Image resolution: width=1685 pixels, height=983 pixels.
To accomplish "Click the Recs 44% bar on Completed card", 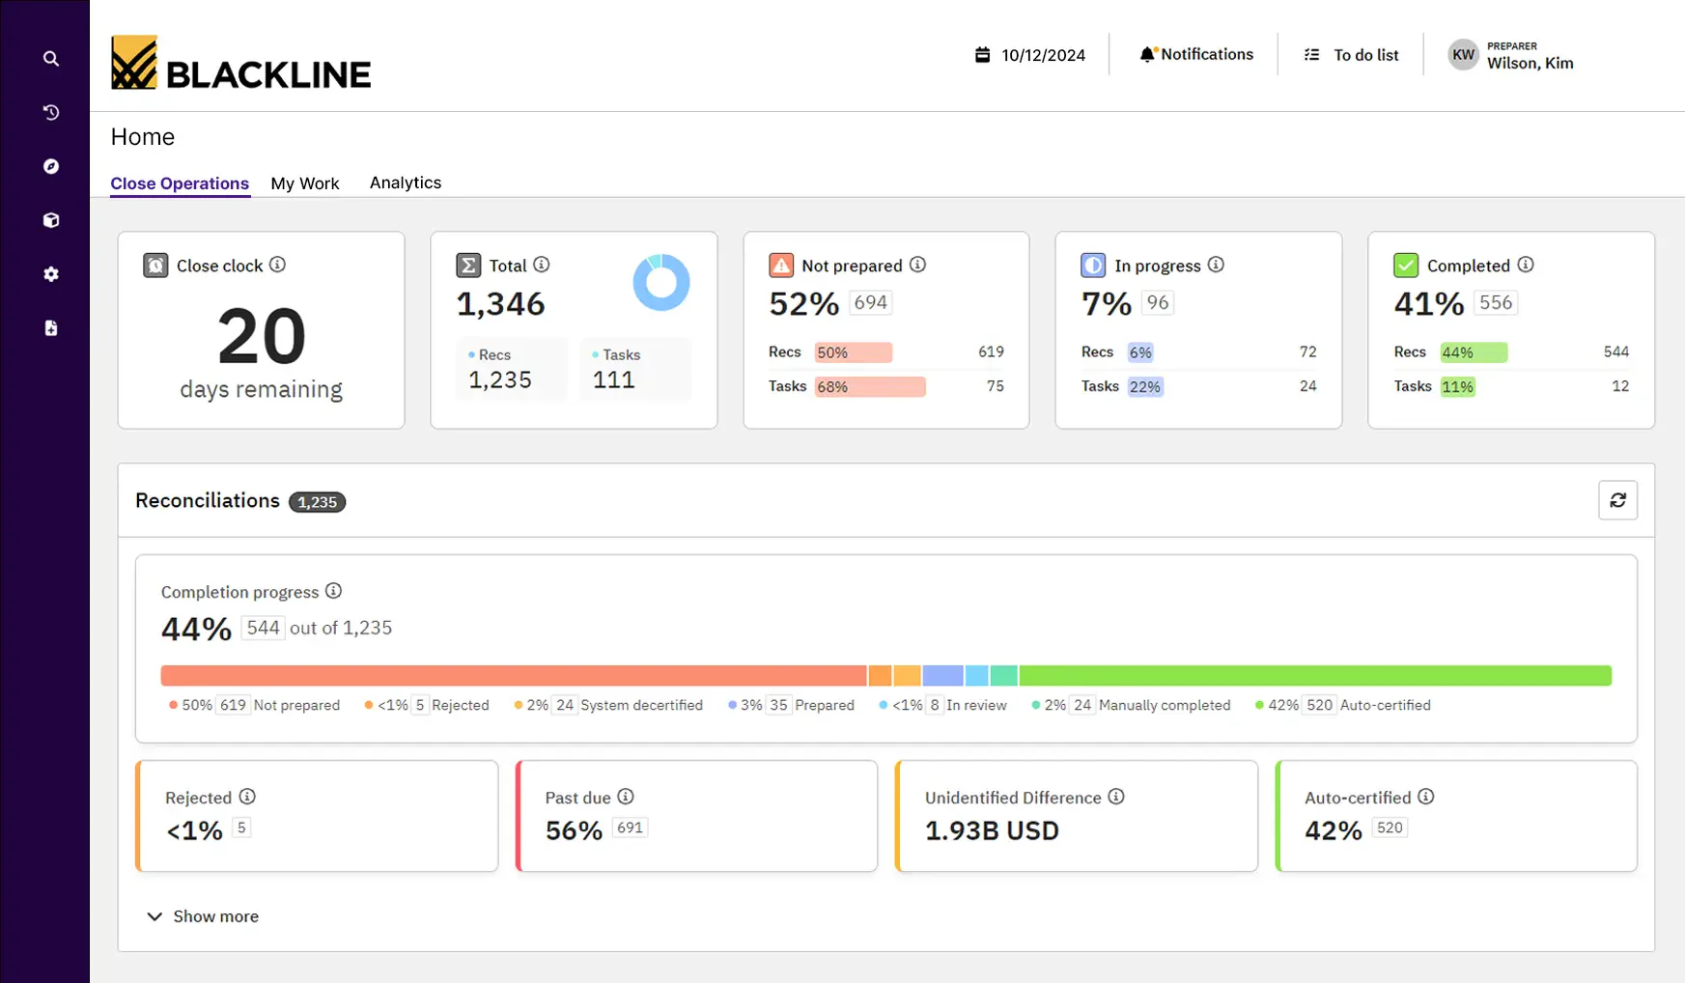I will coord(1474,352).
